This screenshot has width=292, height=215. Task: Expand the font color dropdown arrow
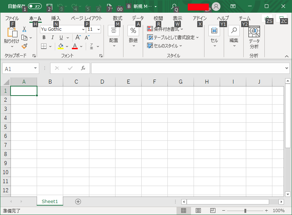click(x=81, y=46)
